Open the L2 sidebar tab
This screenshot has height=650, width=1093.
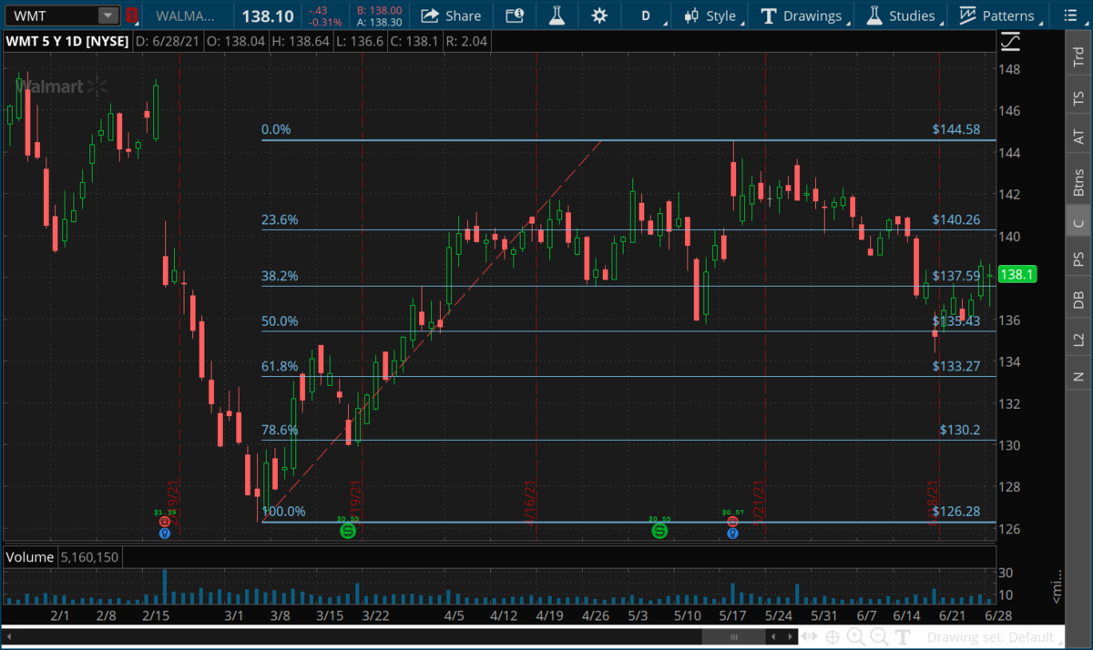(x=1078, y=340)
